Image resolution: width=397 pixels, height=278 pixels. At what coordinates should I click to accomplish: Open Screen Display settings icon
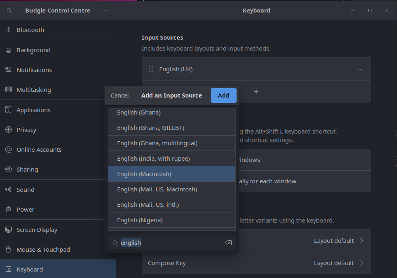8,229
